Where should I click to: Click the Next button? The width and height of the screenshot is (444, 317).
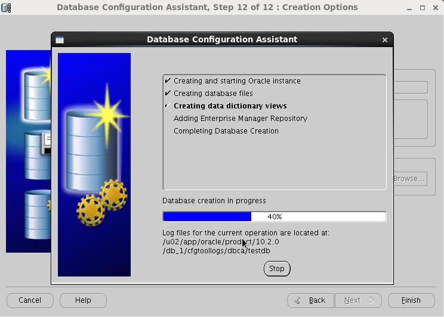click(357, 300)
